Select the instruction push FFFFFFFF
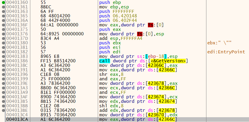 [117, 11]
